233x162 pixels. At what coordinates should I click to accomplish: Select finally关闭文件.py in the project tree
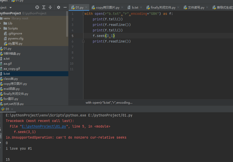coord(34,94)
